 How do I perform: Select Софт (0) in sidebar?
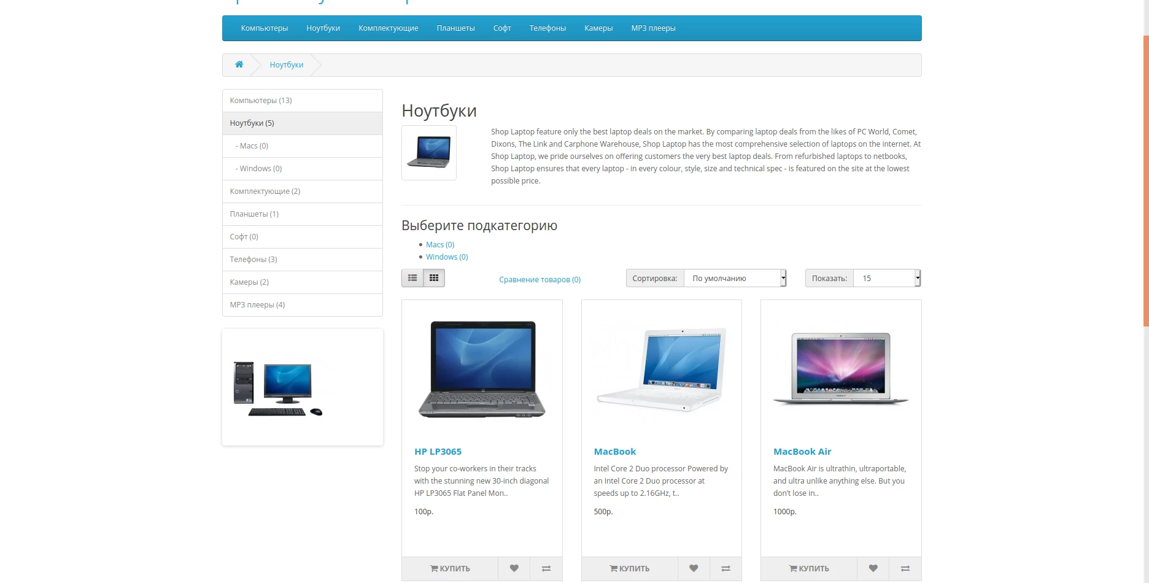pyautogui.click(x=303, y=237)
